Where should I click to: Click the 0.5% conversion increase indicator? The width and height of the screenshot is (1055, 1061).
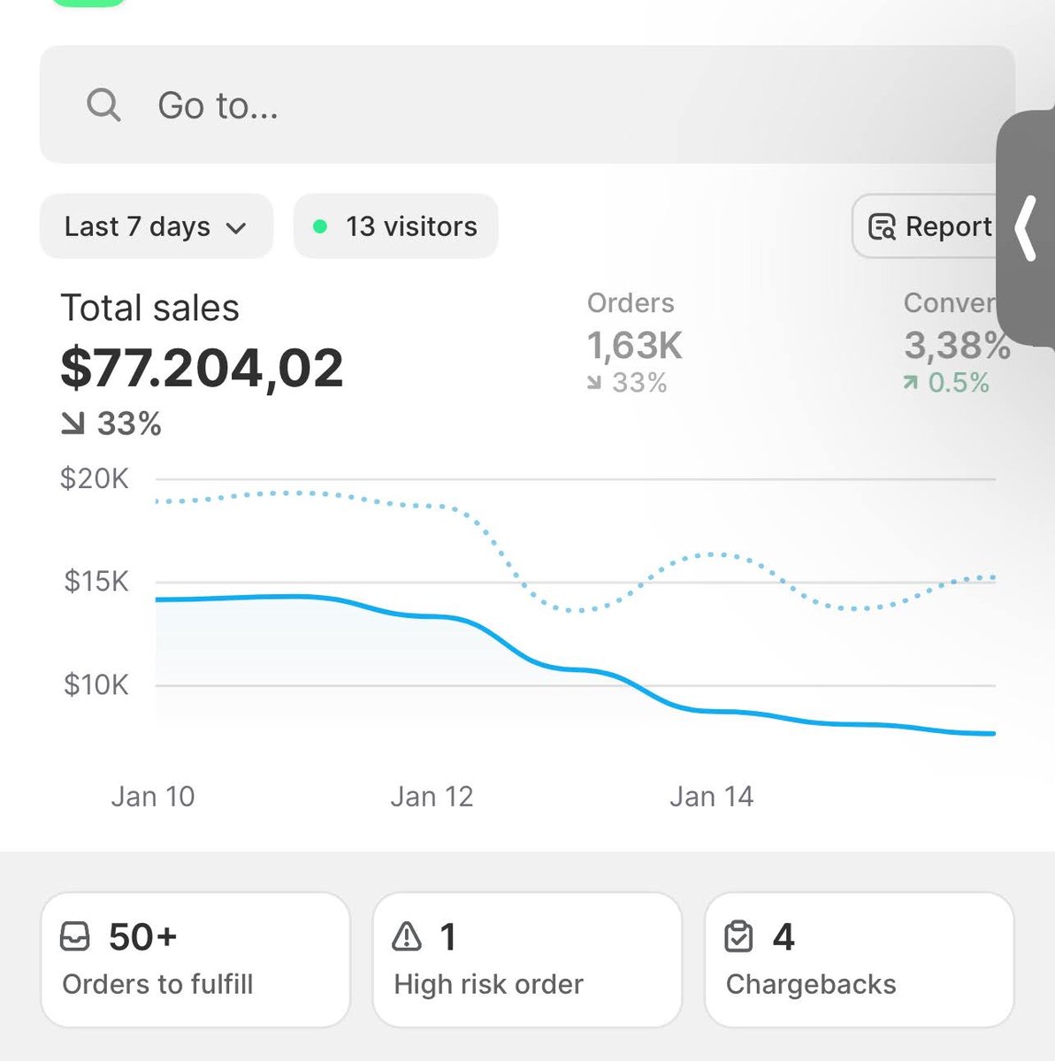click(x=945, y=383)
